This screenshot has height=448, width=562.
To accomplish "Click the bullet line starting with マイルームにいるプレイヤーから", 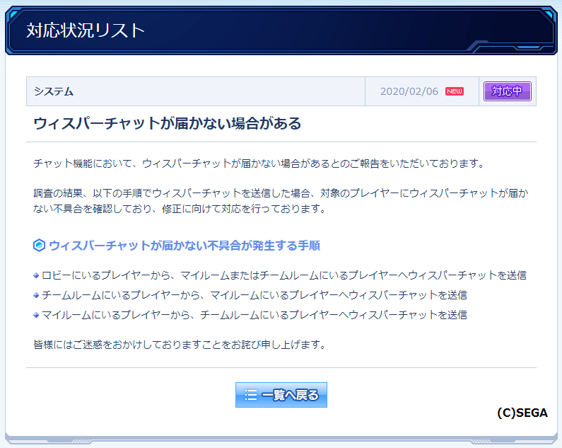I will pos(254,315).
